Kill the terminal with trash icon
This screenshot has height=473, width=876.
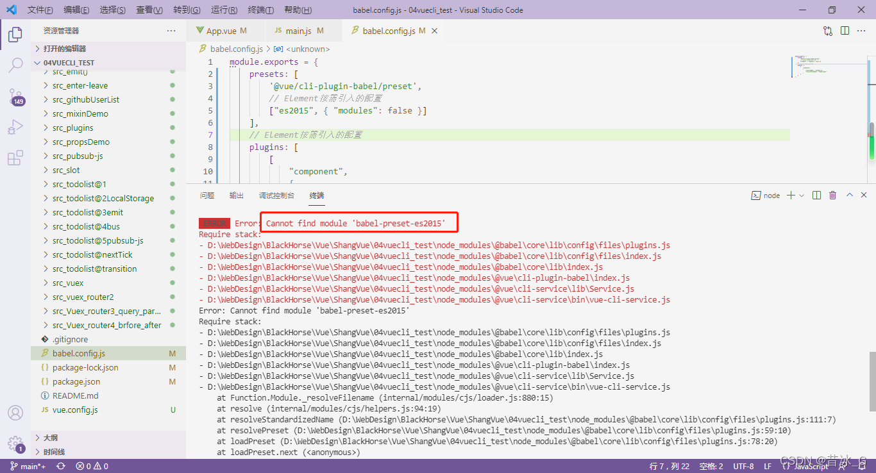coord(833,195)
